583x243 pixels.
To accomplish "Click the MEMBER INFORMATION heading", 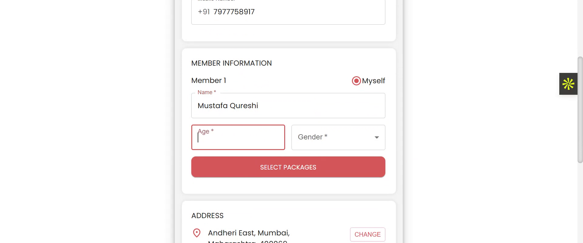I will click(231, 63).
